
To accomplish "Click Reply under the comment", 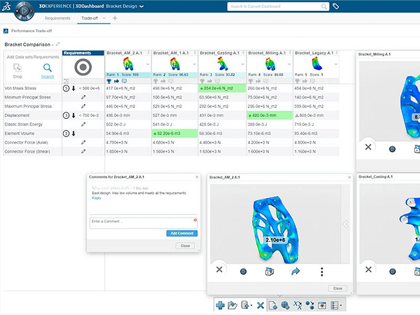I will pos(96,198).
